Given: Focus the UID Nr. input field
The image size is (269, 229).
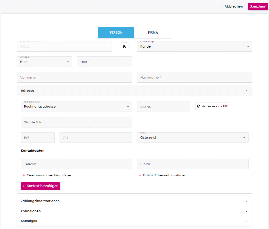Looking at the screenshot, I should pyautogui.click(x=164, y=107).
